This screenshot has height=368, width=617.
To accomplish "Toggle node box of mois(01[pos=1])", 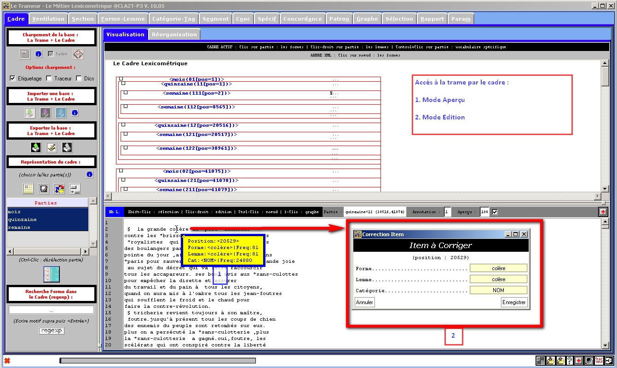I will 121,79.
